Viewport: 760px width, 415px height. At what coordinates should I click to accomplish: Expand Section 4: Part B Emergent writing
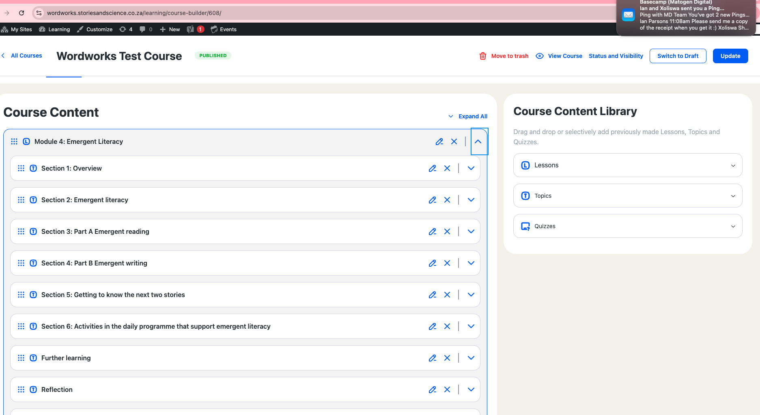471,263
